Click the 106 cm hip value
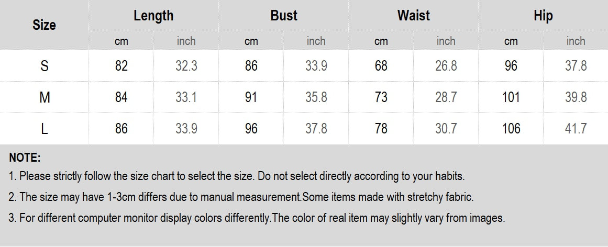The width and height of the screenshot is (608, 247). tap(511, 129)
